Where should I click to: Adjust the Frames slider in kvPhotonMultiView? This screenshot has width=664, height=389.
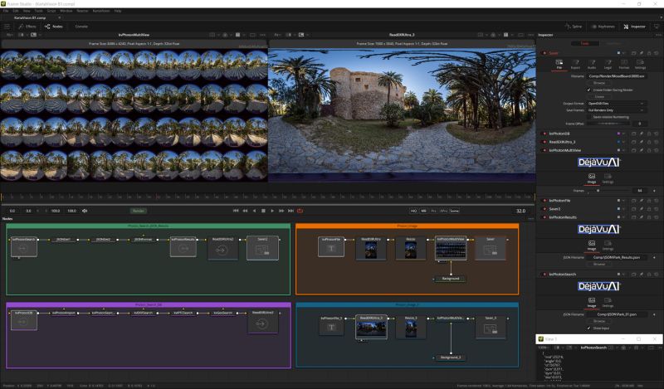click(599, 190)
